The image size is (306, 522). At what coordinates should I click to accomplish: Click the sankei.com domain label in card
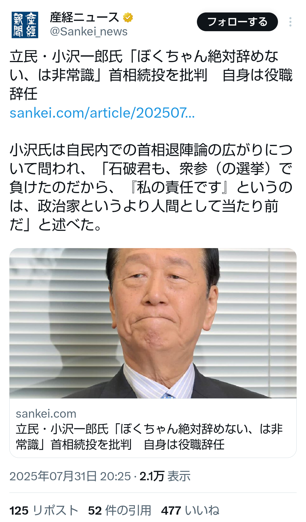pyautogui.click(x=46, y=414)
